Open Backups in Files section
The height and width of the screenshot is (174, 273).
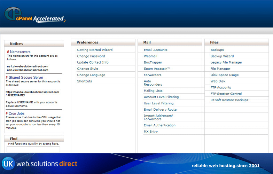point(217,50)
